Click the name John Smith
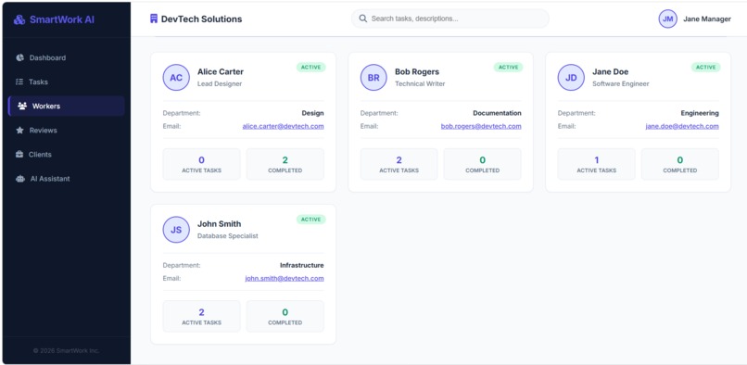This screenshot has height=365, width=747. click(219, 223)
